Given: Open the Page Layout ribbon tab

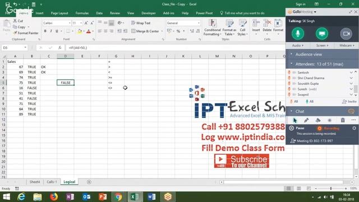Looking at the screenshot, I should (59, 13).
